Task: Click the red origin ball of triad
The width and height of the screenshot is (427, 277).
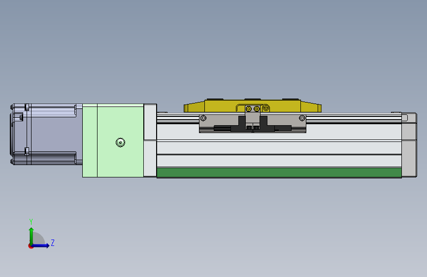Action: pyautogui.click(x=31, y=246)
